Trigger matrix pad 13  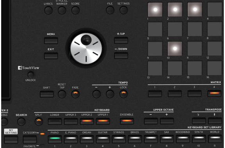[x=155, y=68]
